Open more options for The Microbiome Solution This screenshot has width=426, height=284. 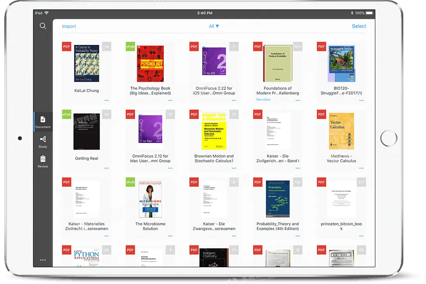[x=170, y=236]
